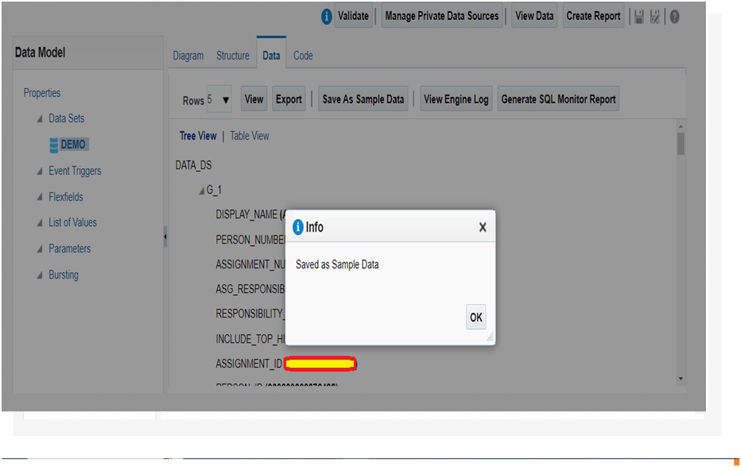Viewport: 741px width, 467px height.
Task: Click the Data Model panel collapse arrow
Action: (x=165, y=236)
